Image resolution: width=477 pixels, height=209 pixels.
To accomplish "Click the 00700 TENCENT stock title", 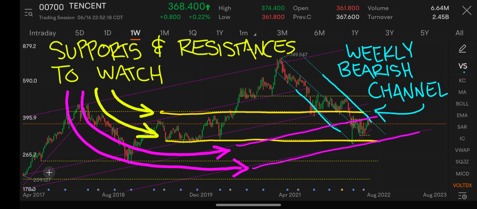I will pos(73,6).
